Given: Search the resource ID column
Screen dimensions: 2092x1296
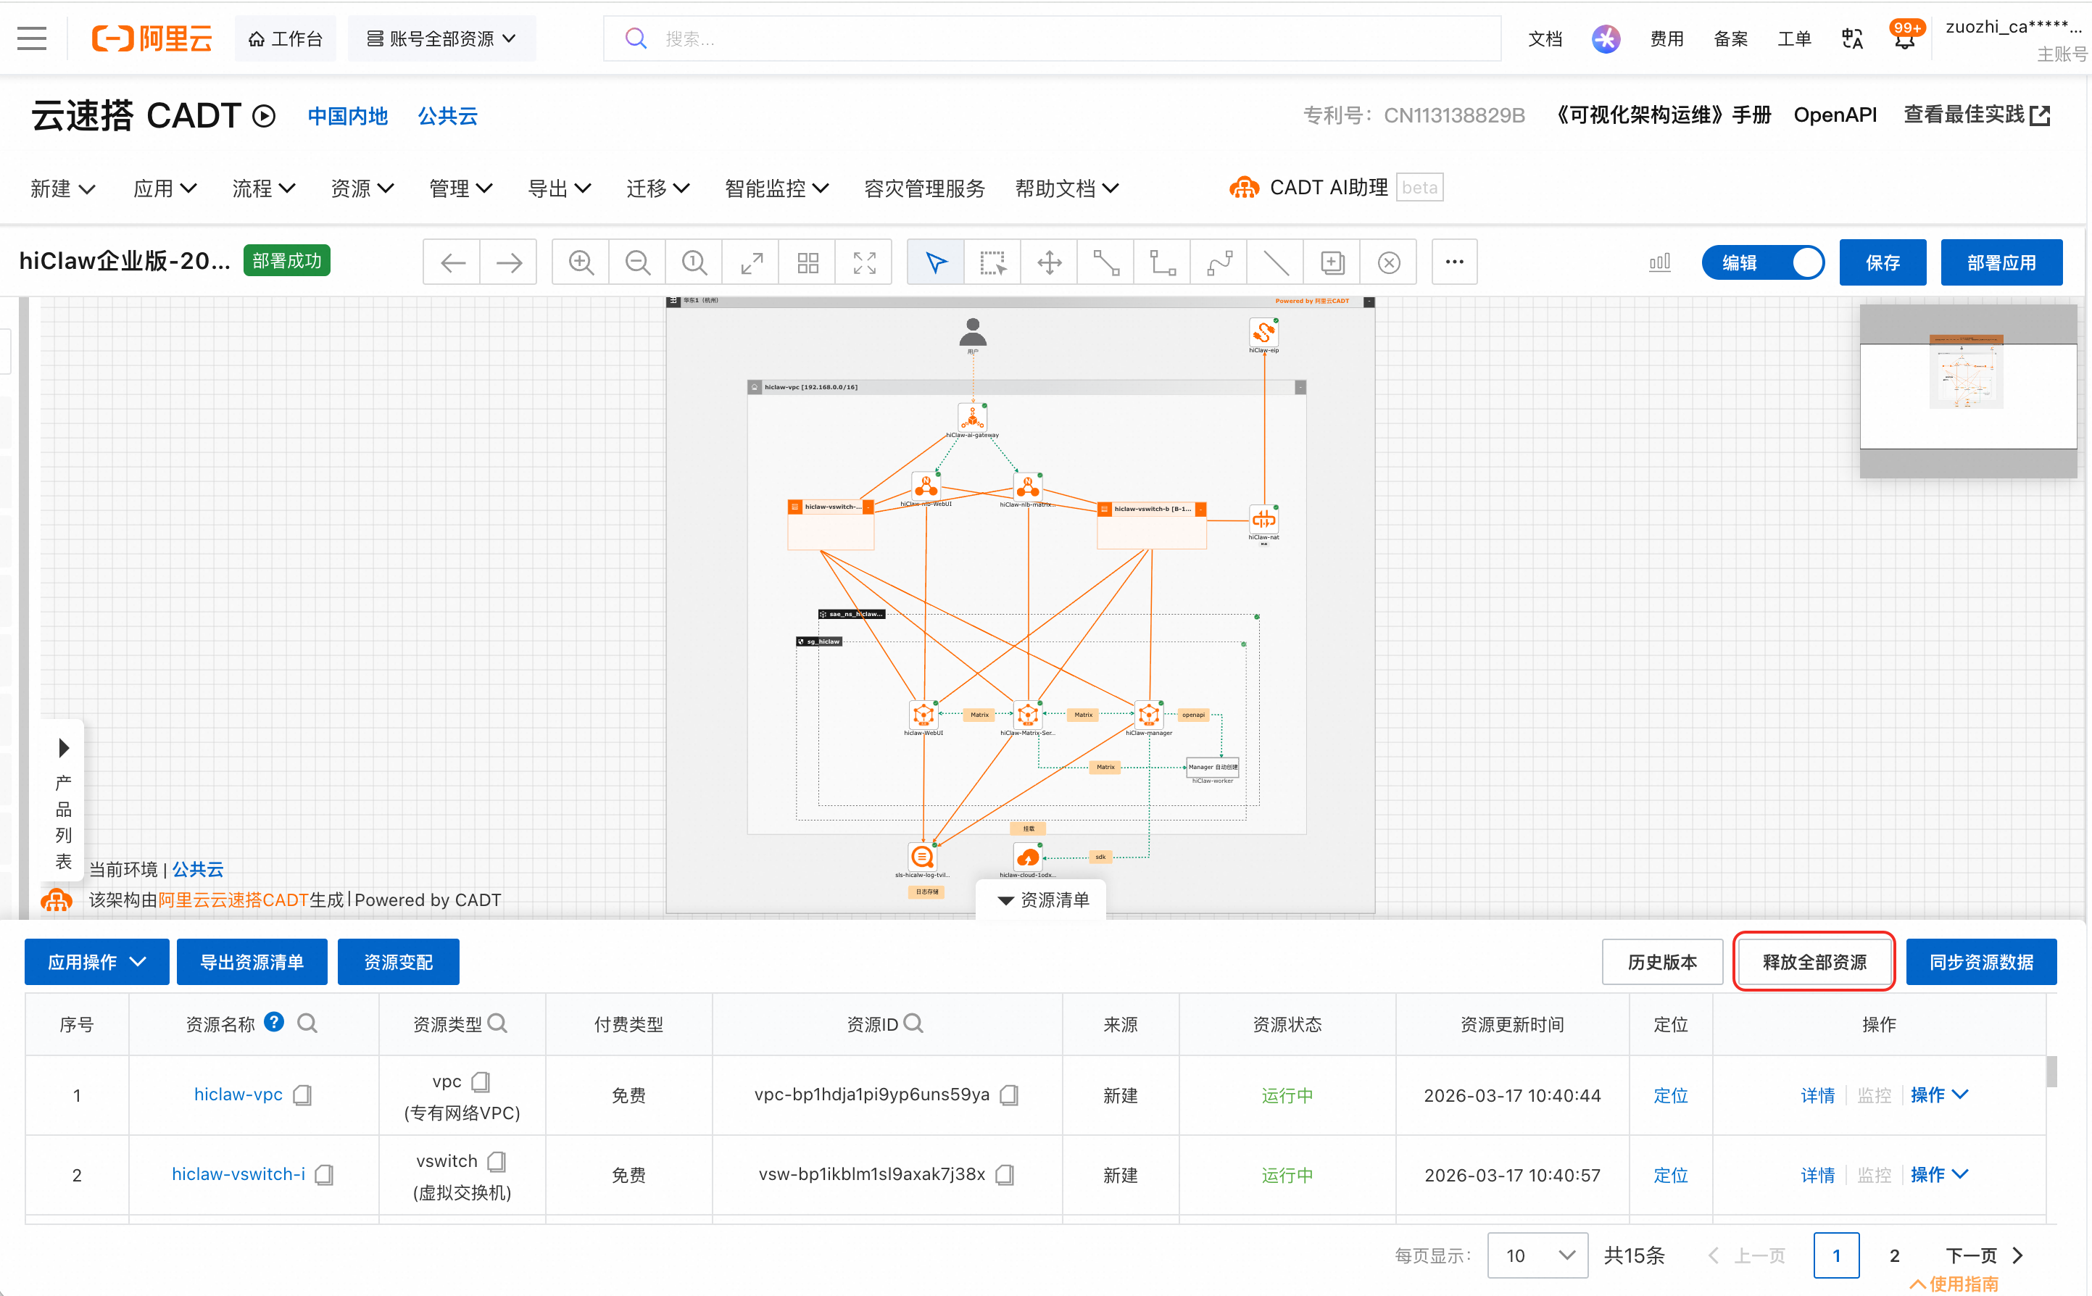Looking at the screenshot, I should 913,1023.
